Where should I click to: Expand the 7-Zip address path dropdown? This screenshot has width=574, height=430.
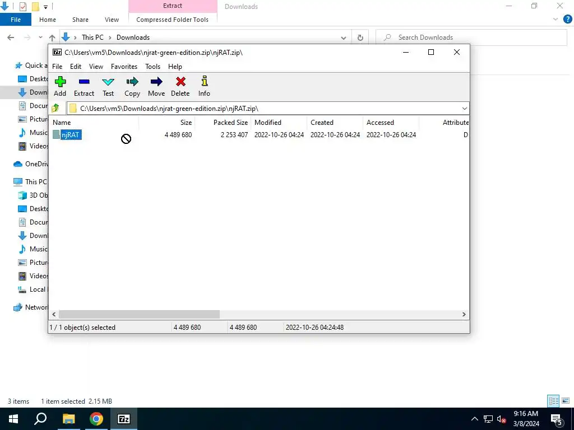pyautogui.click(x=464, y=108)
